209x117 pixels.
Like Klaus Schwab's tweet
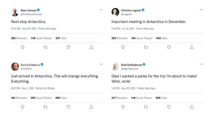[68, 47]
